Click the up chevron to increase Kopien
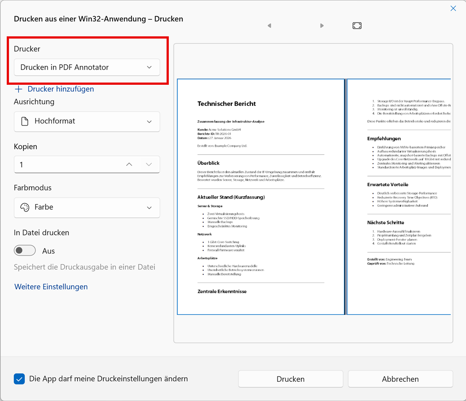 coord(129,165)
